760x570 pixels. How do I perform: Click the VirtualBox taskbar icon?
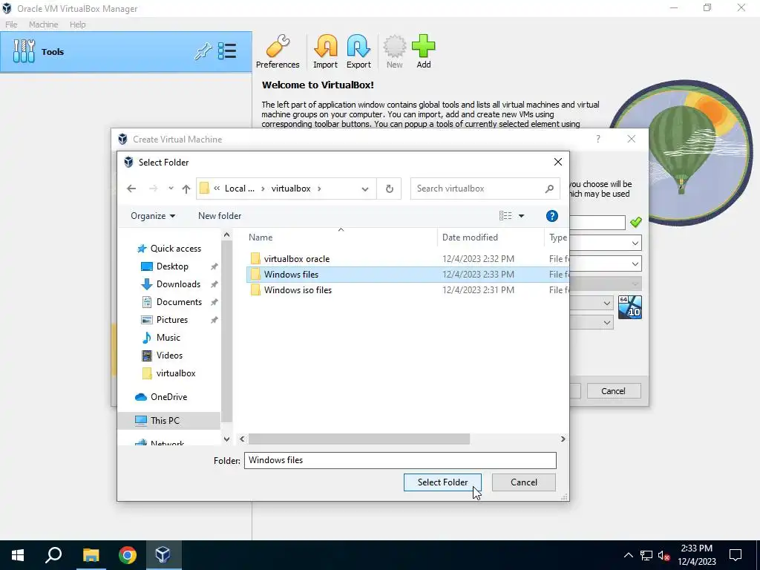(x=163, y=555)
